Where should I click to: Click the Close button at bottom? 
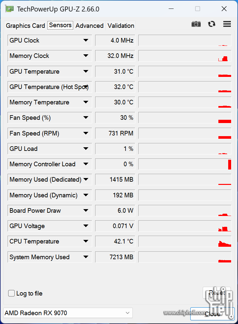[212, 314]
